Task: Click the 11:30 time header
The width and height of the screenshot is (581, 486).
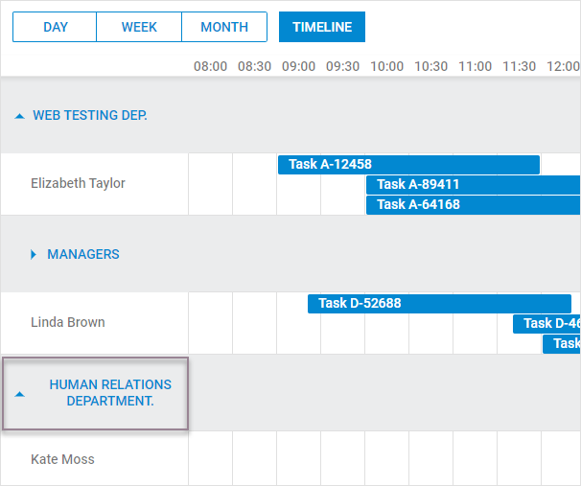Action: coord(519,66)
